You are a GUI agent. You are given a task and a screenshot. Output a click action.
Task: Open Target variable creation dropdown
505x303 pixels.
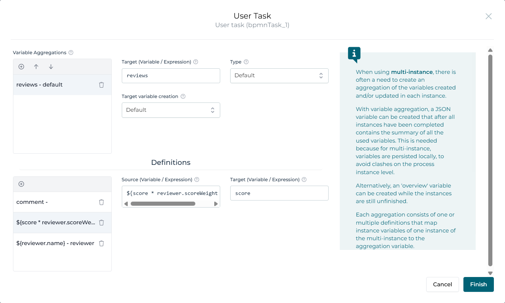[x=171, y=110]
